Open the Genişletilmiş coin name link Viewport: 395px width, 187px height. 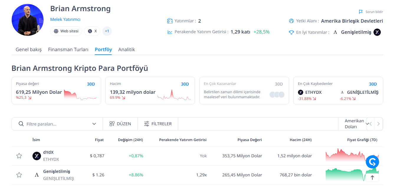(57, 171)
